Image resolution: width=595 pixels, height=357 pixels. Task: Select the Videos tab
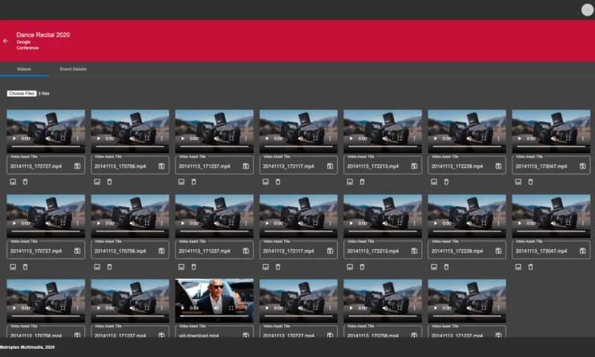coord(24,69)
